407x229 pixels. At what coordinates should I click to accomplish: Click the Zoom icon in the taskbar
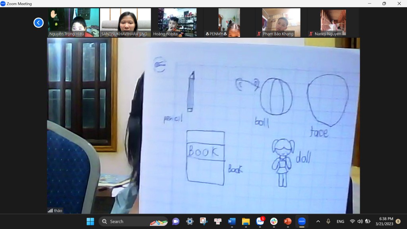(302, 221)
